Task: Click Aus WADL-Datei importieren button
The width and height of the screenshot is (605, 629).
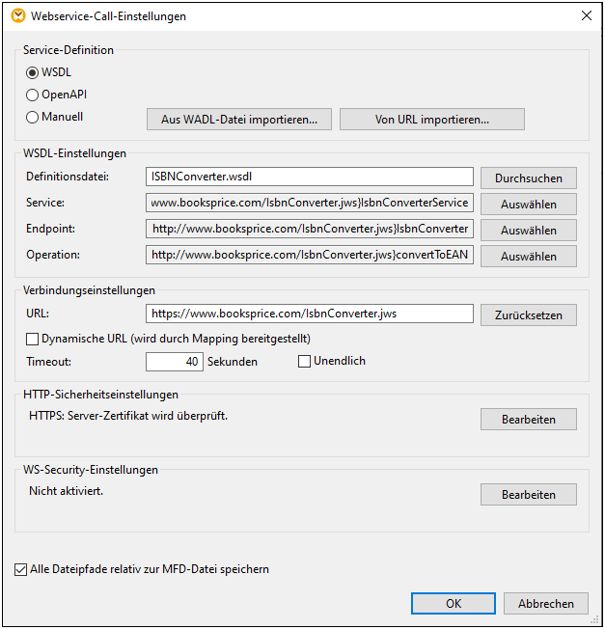Action: [x=239, y=120]
